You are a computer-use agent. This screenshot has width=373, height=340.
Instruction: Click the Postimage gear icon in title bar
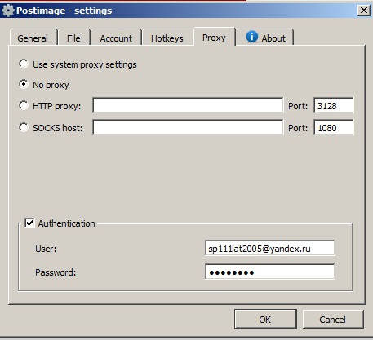pyautogui.click(x=7, y=11)
